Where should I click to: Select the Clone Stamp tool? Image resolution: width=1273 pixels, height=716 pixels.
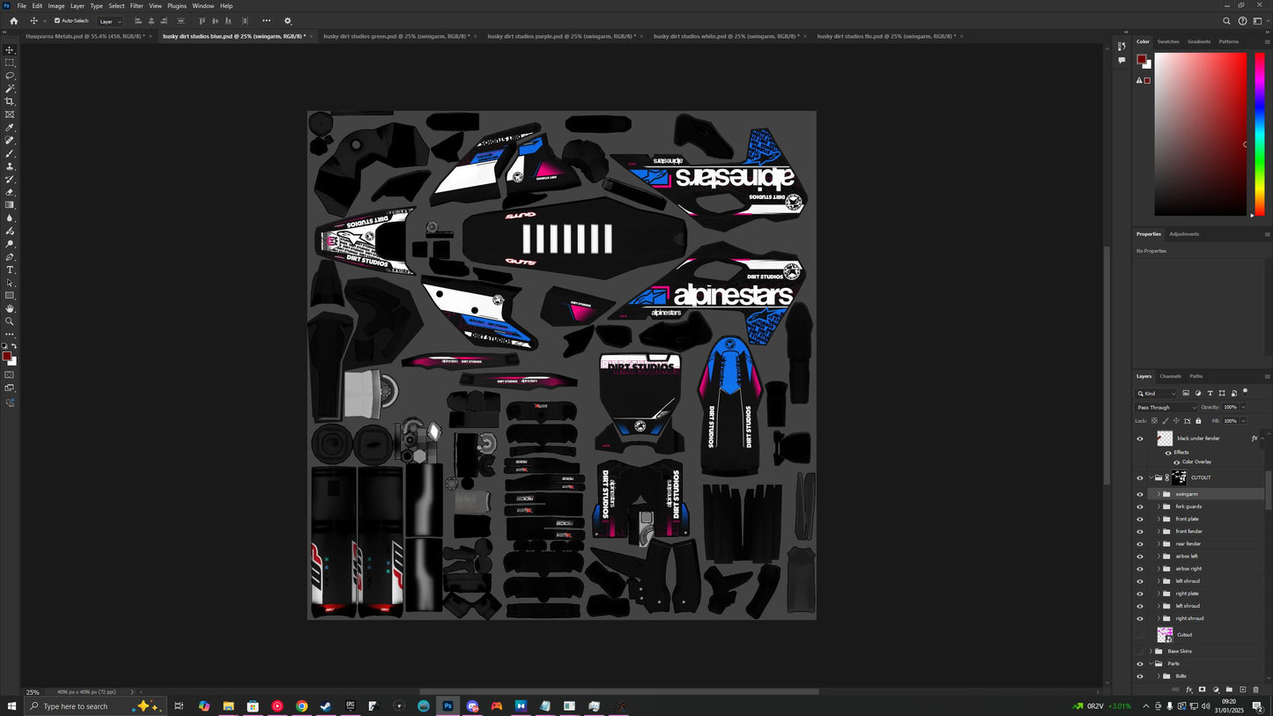pyautogui.click(x=10, y=166)
